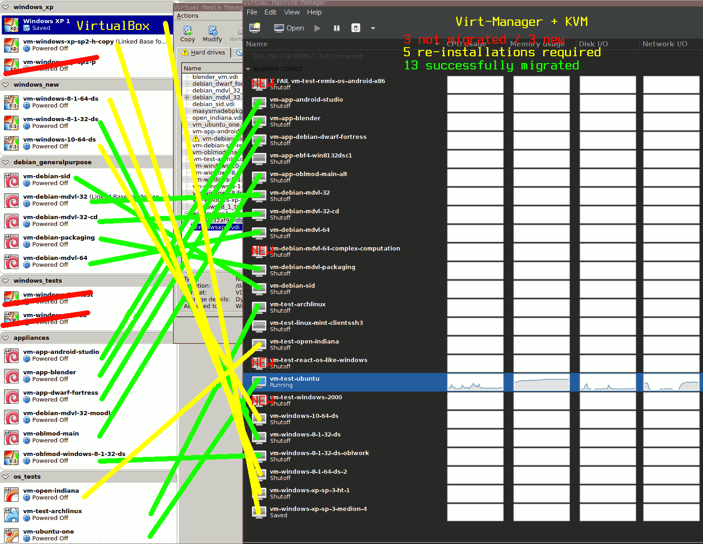Screen dimensions: 703x544
Task: Click the run virtual machine play icon
Action: pyautogui.click(x=318, y=28)
